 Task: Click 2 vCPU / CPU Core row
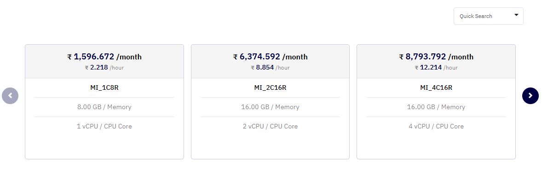pyautogui.click(x=270, y=127)
